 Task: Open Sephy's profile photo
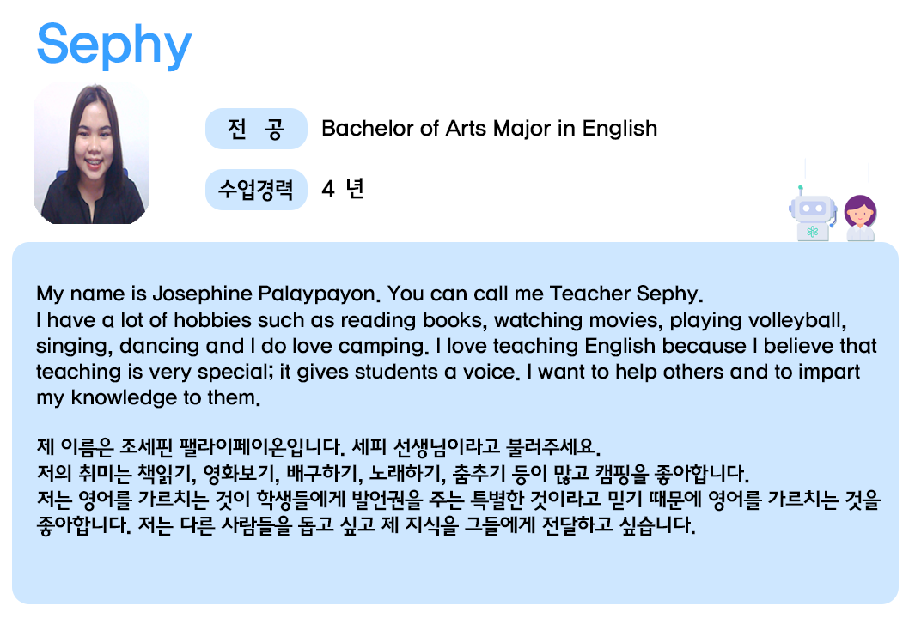(92, 154)
